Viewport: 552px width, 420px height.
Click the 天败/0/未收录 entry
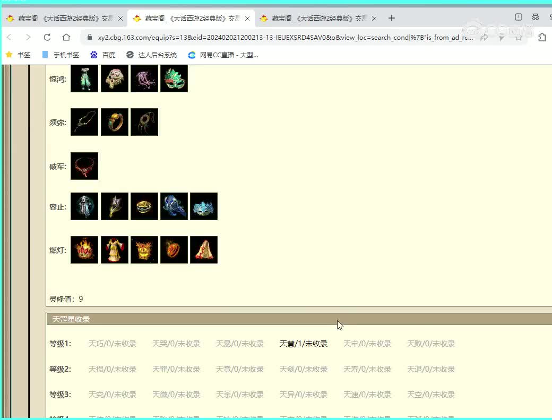tap(431, 344)
